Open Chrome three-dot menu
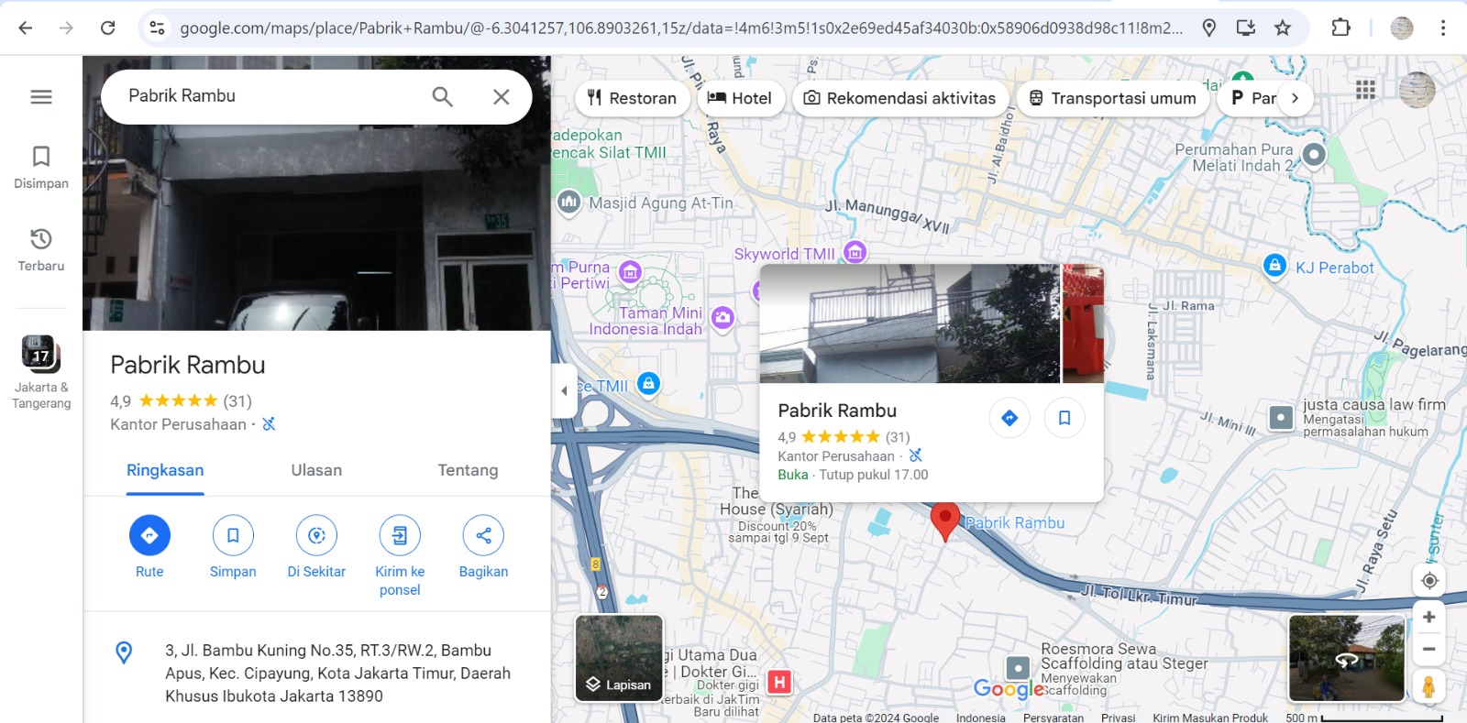The height and width of the screenshot is (723, 1467). point(1443,27)
